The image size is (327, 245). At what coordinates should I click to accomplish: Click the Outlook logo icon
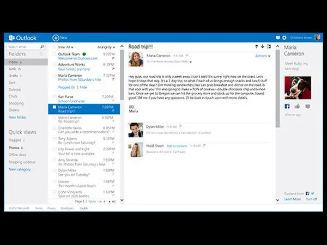tap(11, 38)
